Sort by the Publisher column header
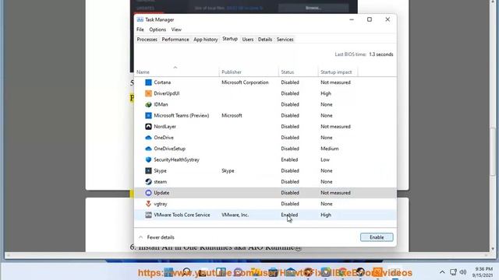This screenshot has width=499, height=280. [x=249, y=72]
